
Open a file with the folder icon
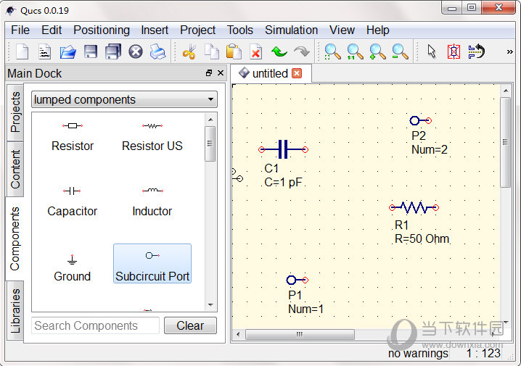[67, 51]
